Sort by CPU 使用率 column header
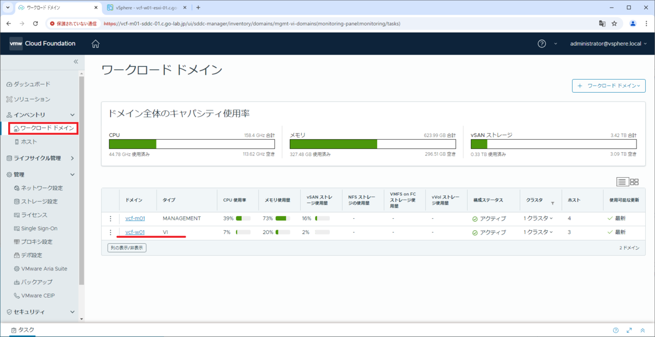This screenshot has height=337, width=655. [235, 201]
